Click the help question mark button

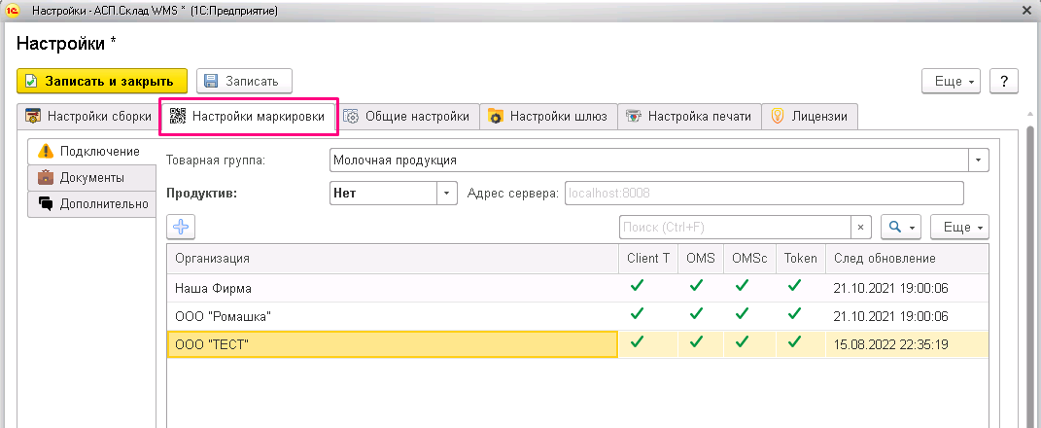coord(1004,81)
